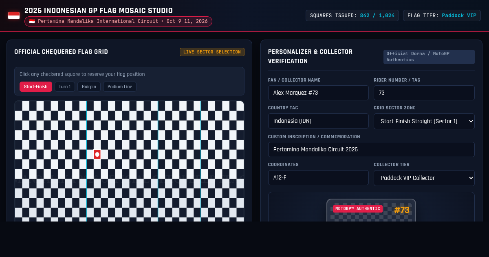Click the 2026 Indonesian GP Flag Mosaic Studio title
489x257 pixels.
pos(99,11)
